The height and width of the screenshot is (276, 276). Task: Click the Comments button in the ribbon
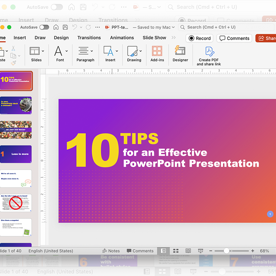click(234, 38)
